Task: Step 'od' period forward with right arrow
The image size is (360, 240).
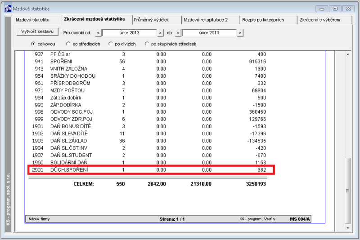Action: (160, 33)
